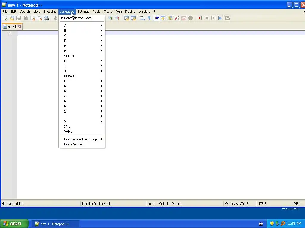Click the Close All toolbar icon
Image resolution: width=305 pixels, height=228 pixels.
pos(39,18)
